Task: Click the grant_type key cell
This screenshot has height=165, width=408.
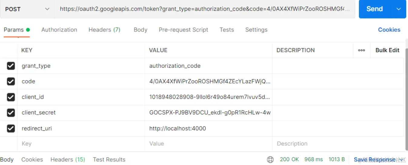Action: coord(81,66)
